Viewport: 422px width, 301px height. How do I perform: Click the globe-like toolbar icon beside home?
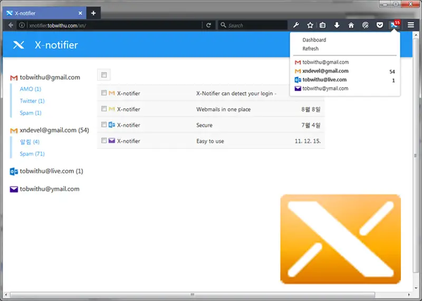pos(366,25)
